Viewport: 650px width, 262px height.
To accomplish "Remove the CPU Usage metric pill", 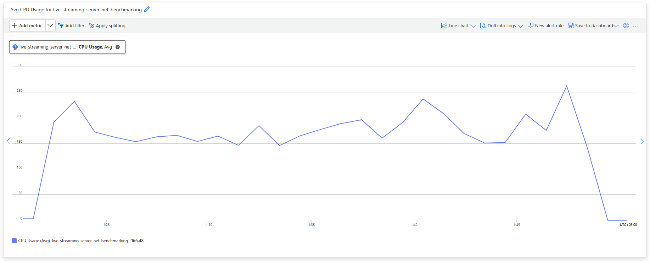I will [x=118, y=47].
